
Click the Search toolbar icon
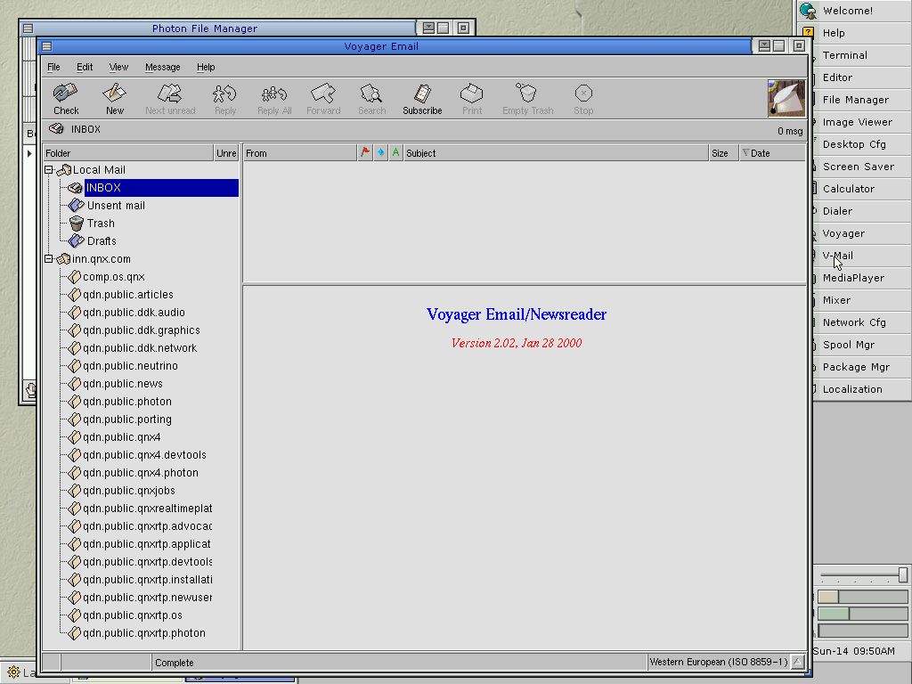pyautogui.click(x=371, y=98)
